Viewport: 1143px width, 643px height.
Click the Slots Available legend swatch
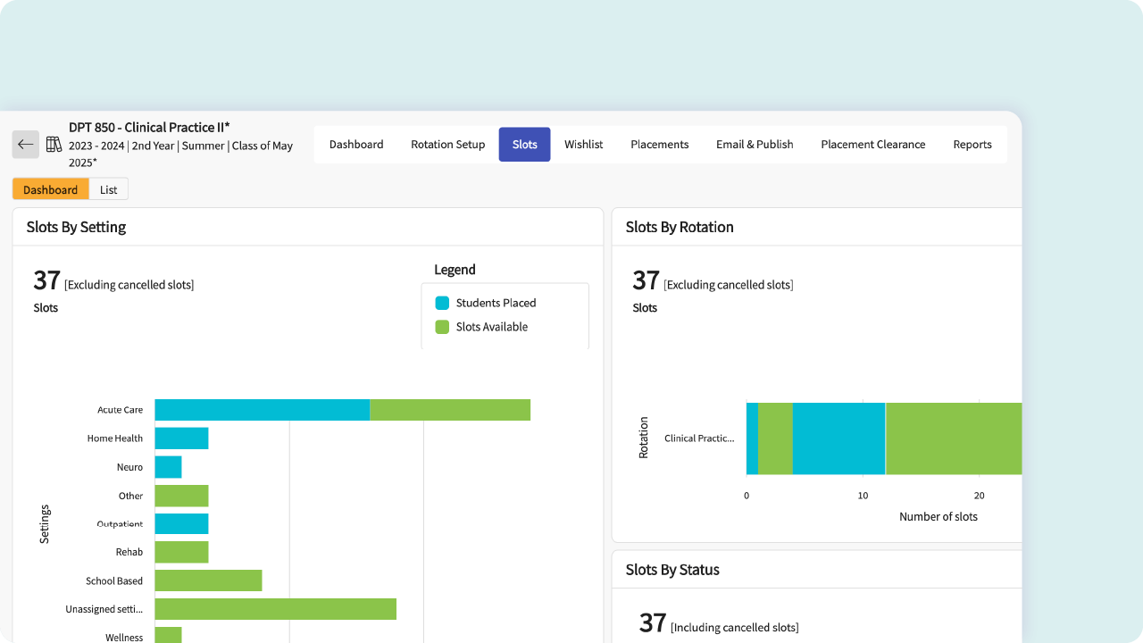pyautogui.click(x=442, y=327)
